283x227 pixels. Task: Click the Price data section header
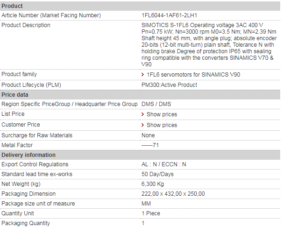(x=140, y=95)
